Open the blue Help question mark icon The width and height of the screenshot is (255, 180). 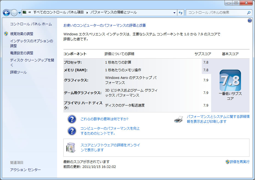coord(250,21)
